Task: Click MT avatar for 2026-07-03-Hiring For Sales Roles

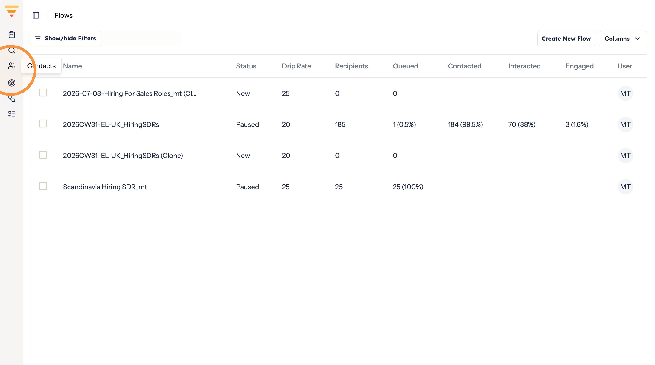Action: (x=625, y=93)
